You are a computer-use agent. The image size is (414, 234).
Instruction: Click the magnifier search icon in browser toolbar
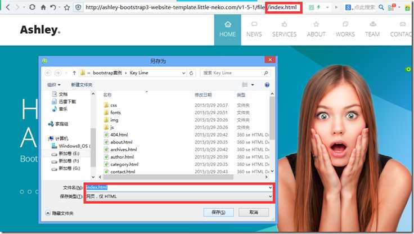(381, 7)
